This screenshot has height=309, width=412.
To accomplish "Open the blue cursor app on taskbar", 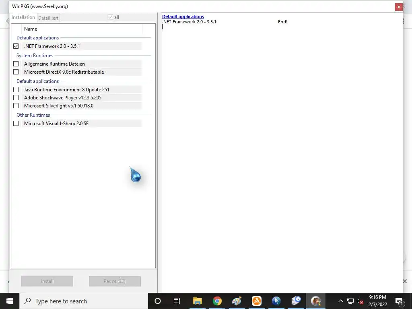I will coord(276,301).
